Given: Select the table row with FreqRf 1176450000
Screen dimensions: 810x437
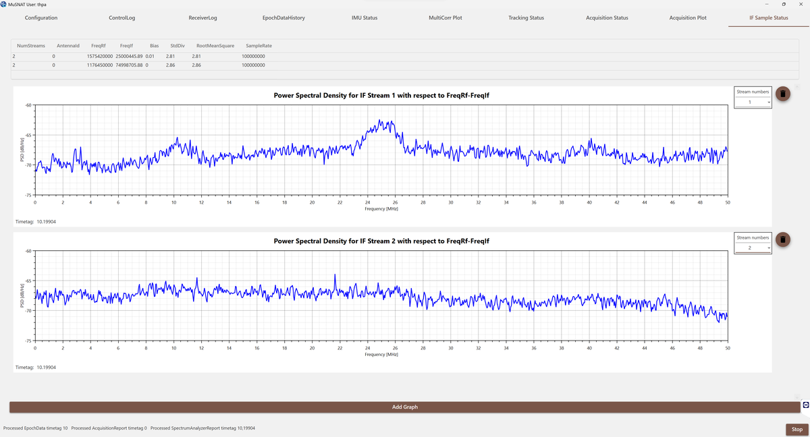Looking at the screenshot, I should click(x=101, y=65).
